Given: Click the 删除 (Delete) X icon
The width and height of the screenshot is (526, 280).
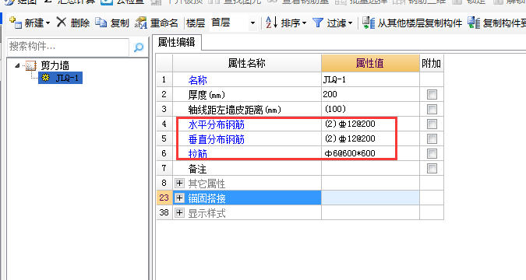Looking at the screenshot, I should [62, 23].
